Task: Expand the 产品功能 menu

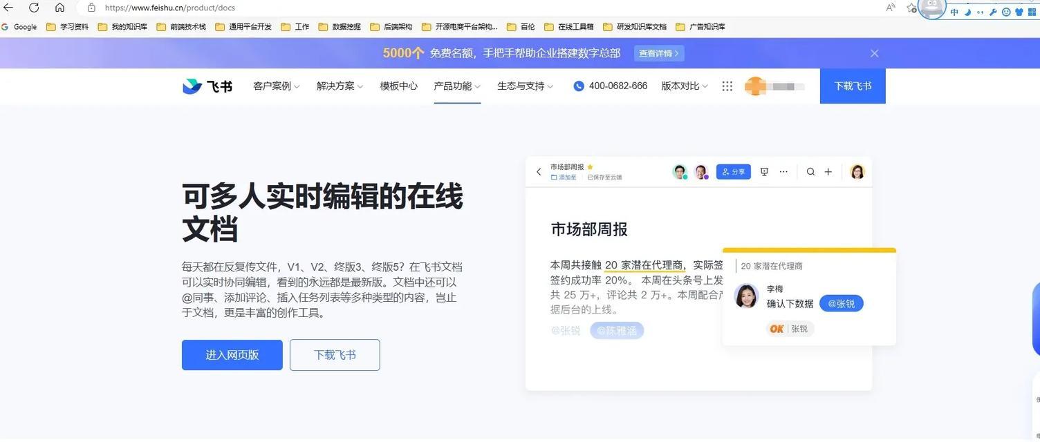Action: click(457, 86)
